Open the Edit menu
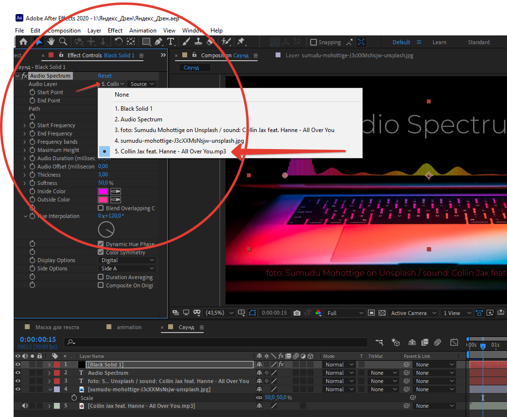The image size is (507, 417). (35, 31)
